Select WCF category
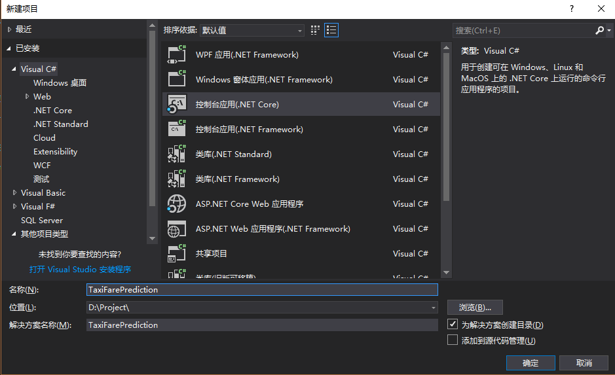This screenshot has width=615, height=375. (42, 165)
